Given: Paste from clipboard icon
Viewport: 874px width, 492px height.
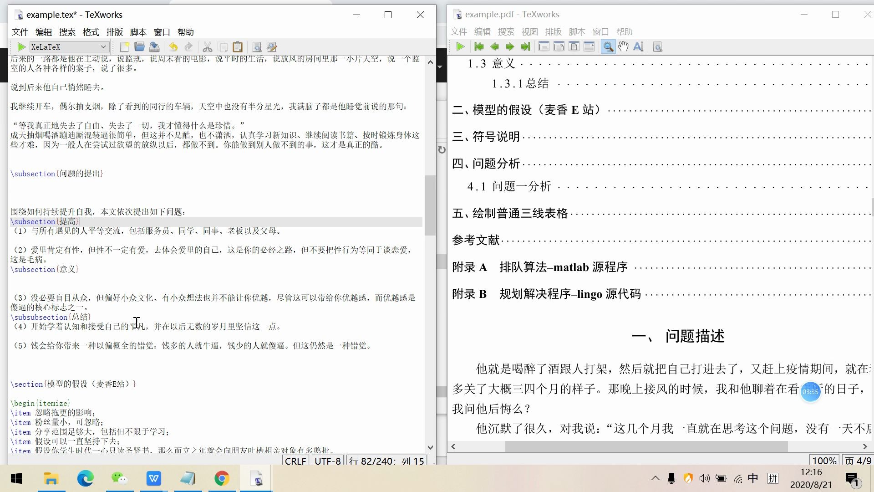Looking at the screenshot, I should (x=238, y=47).
